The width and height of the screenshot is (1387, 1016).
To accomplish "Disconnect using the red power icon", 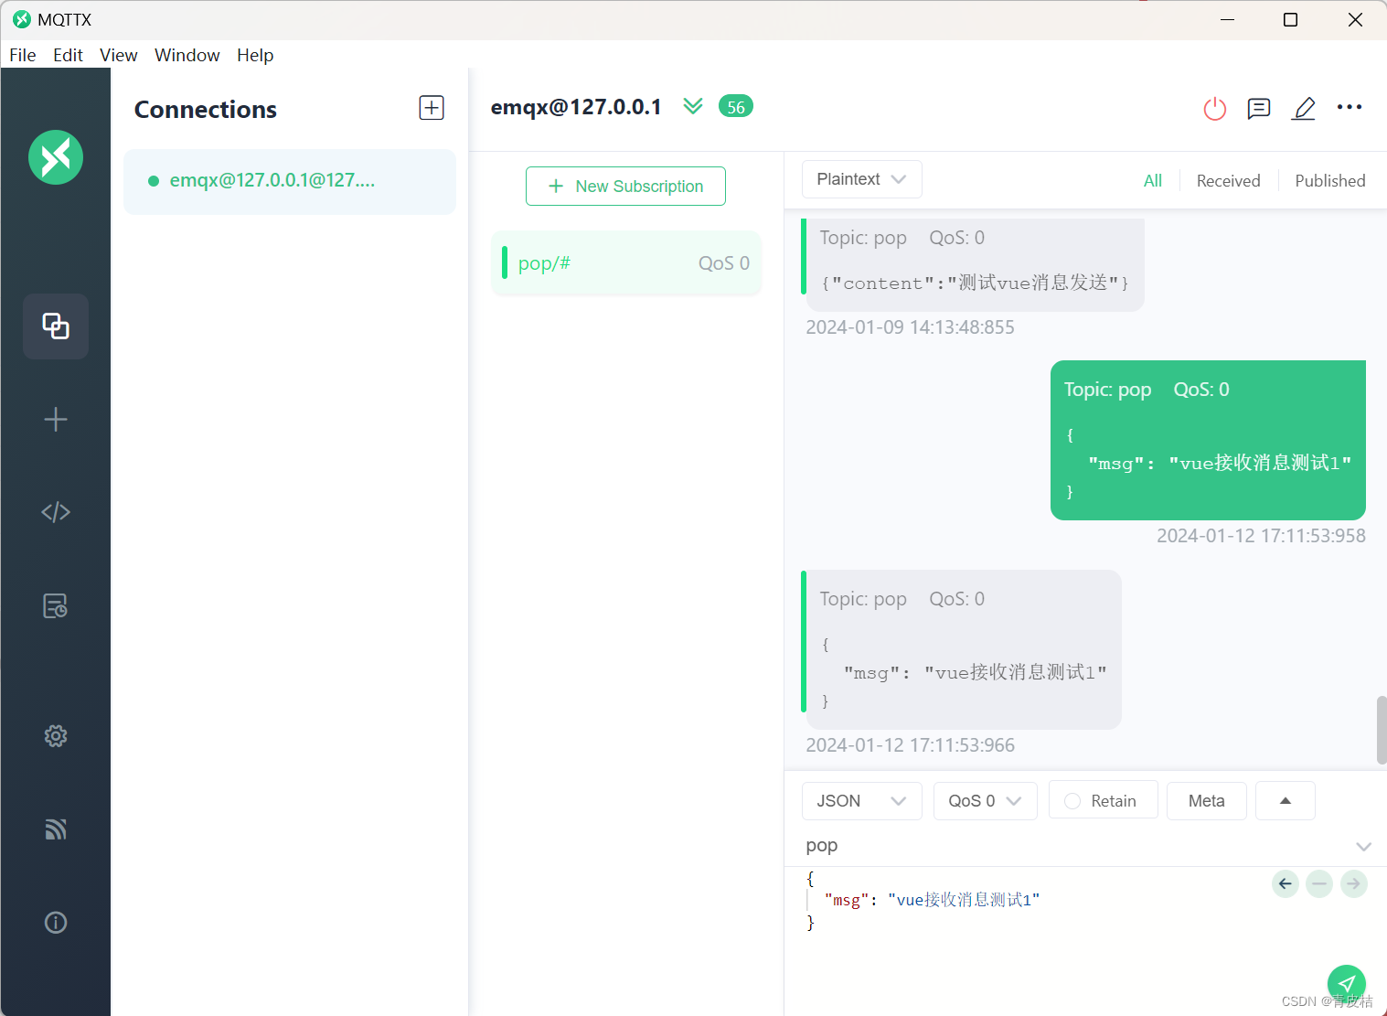I will (1215, 109).
